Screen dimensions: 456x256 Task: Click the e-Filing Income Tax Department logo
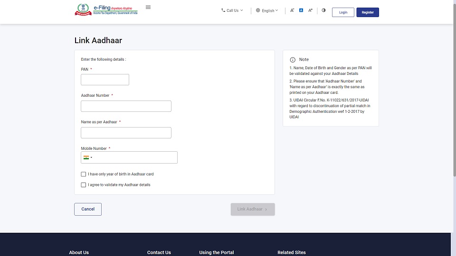106,10
